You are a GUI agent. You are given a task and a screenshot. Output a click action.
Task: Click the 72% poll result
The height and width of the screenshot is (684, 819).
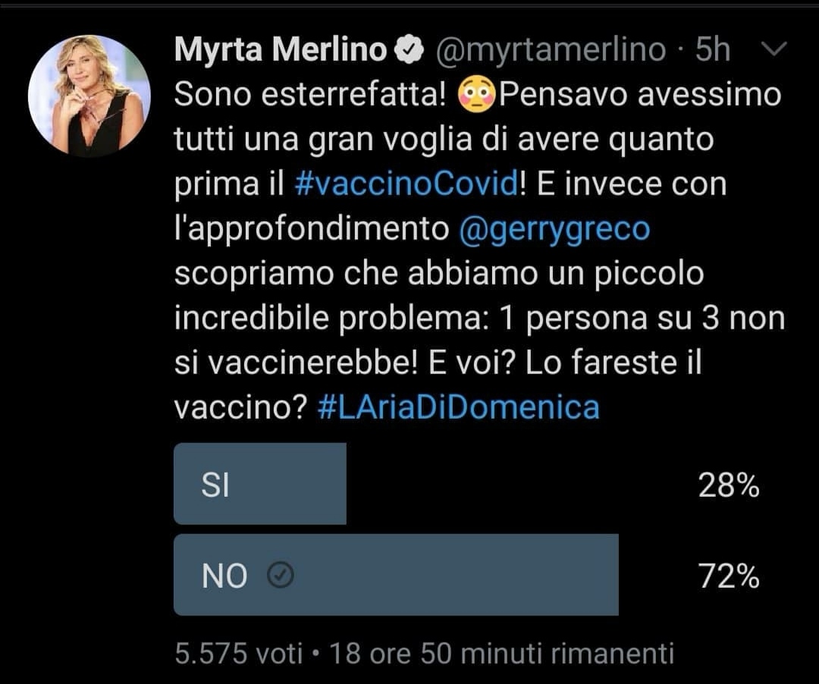point(728,578)
